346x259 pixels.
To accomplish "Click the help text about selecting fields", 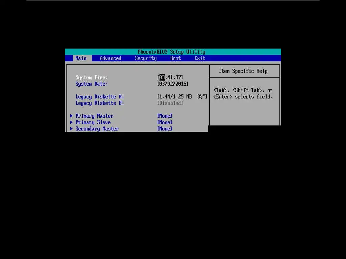I will [x=243, y=93].
